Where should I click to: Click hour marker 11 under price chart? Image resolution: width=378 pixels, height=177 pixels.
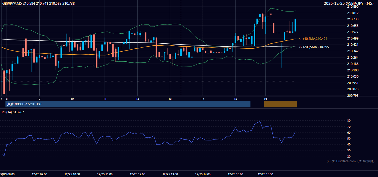click(105, 99)
